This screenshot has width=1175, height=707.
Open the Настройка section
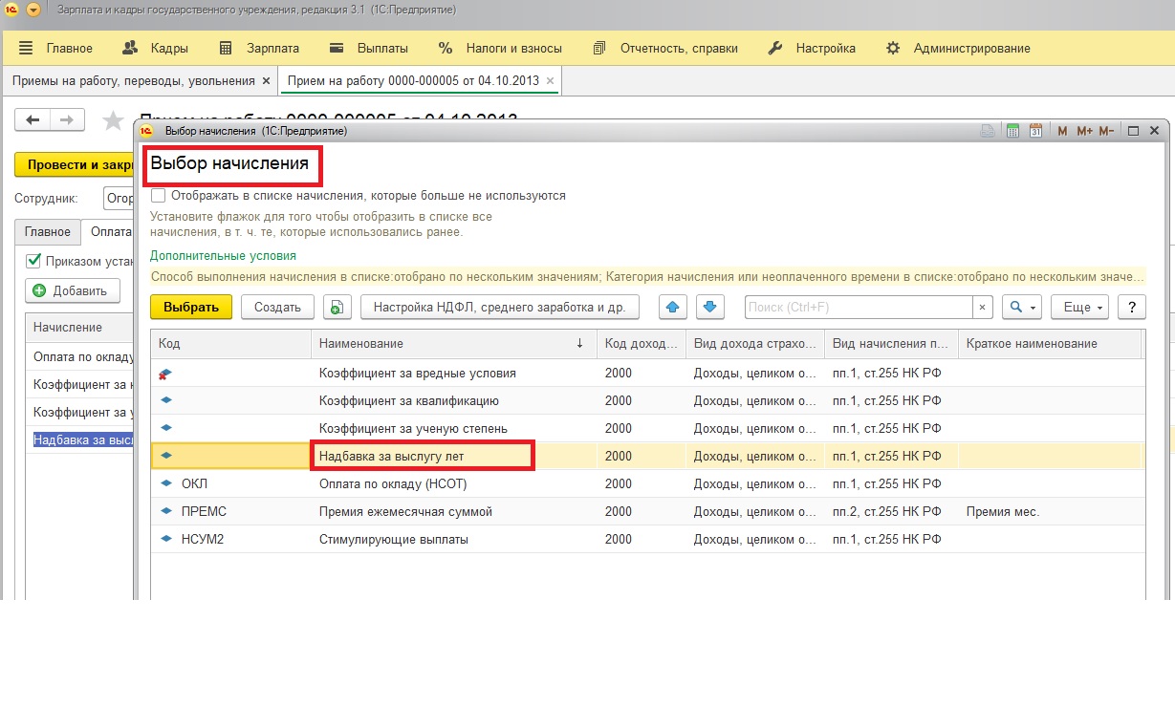pos(813,48)
